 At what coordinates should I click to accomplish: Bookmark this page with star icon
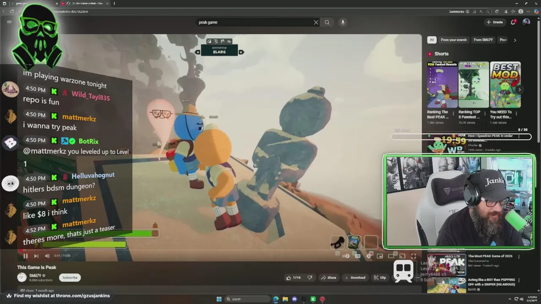click(487, 11)
